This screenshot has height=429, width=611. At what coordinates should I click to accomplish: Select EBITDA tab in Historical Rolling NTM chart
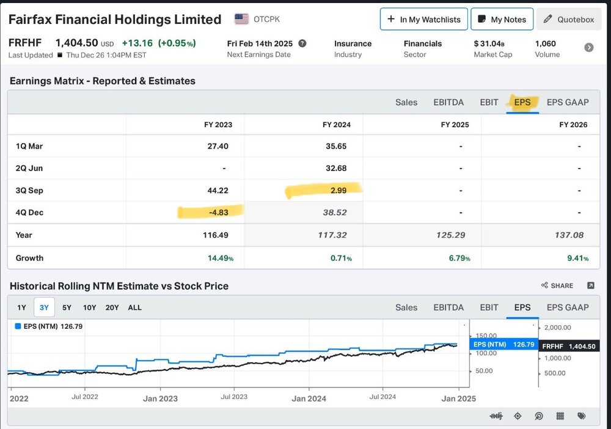click(x=448, y=307)
